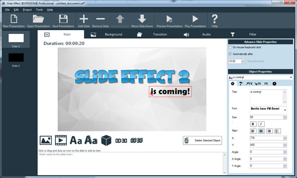Click the Move Slide Down arrow icon
Viewport: 297px width, 178px height.
point(142,19)
